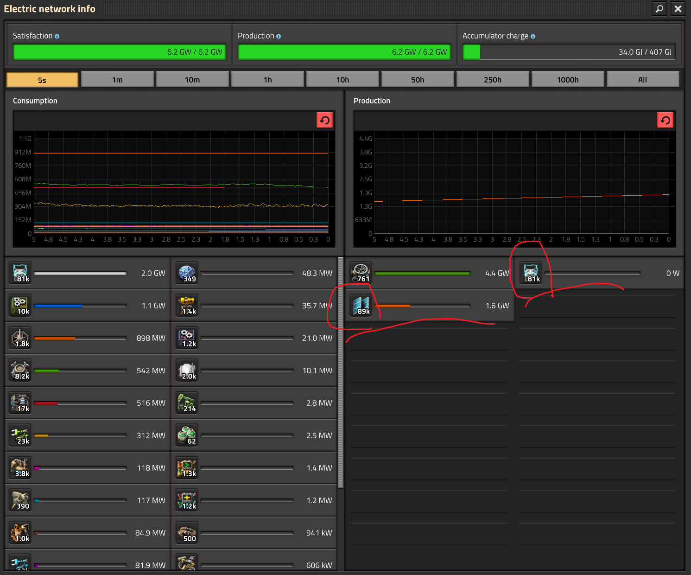Show the All time range
This screenshot has height=575, width=691.
[x=643, y=80]
